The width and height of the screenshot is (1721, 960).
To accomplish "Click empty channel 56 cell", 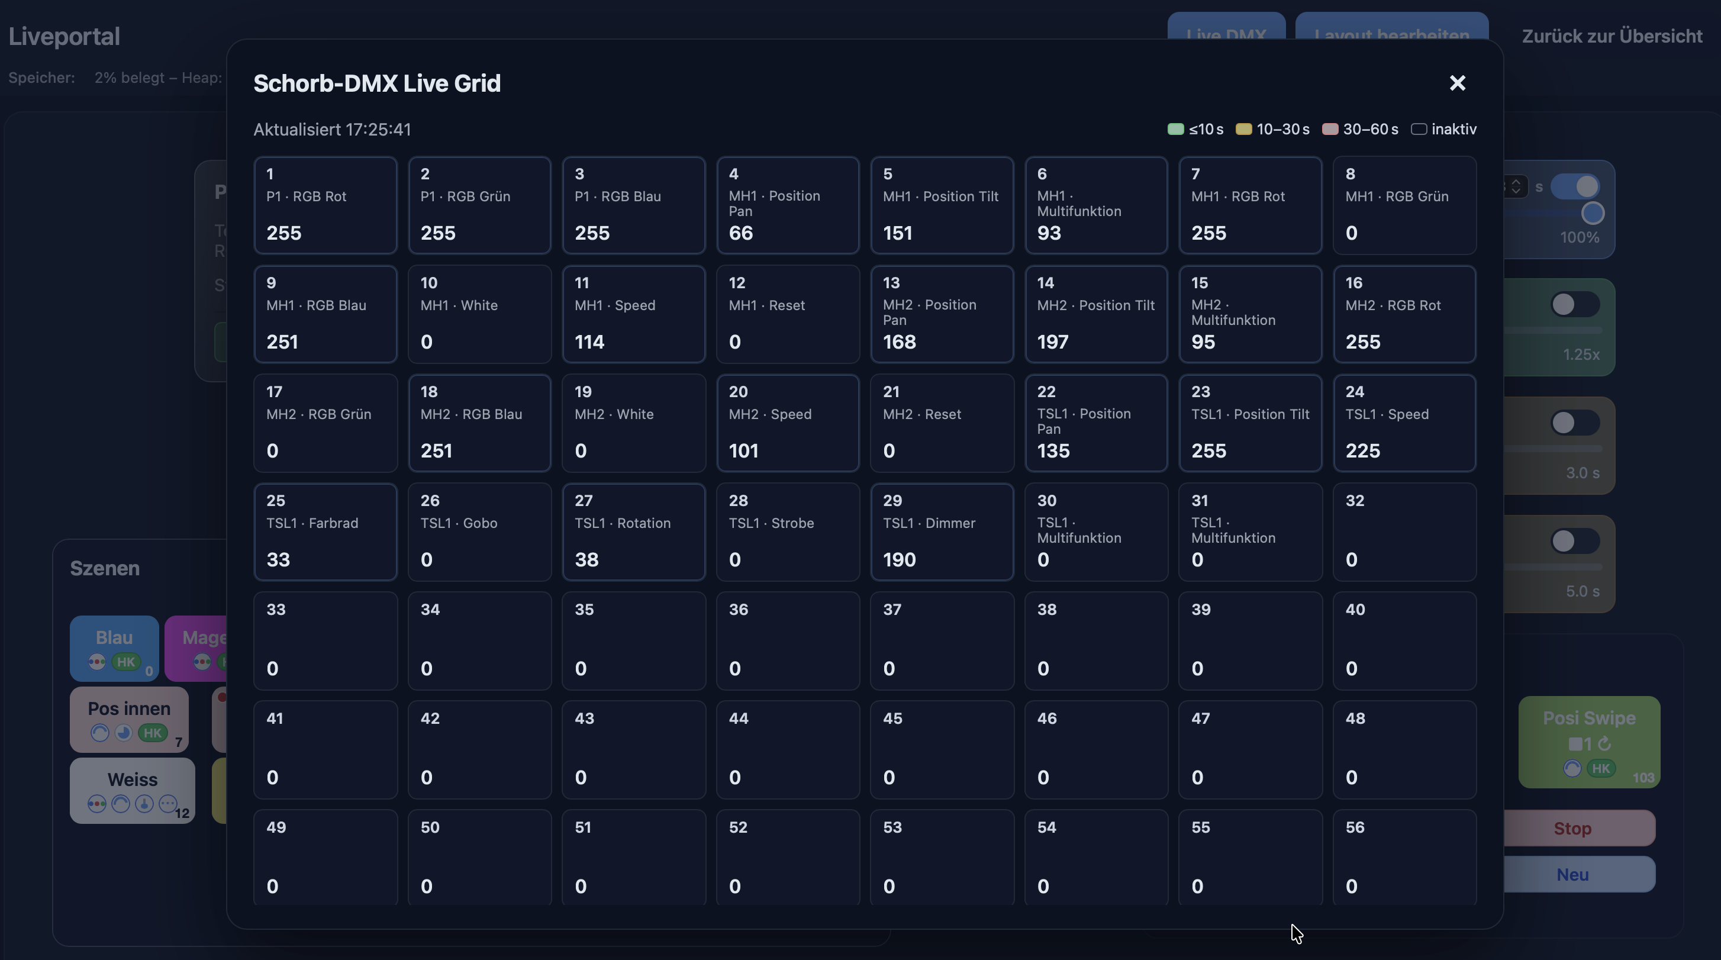I will point(1404,858).
